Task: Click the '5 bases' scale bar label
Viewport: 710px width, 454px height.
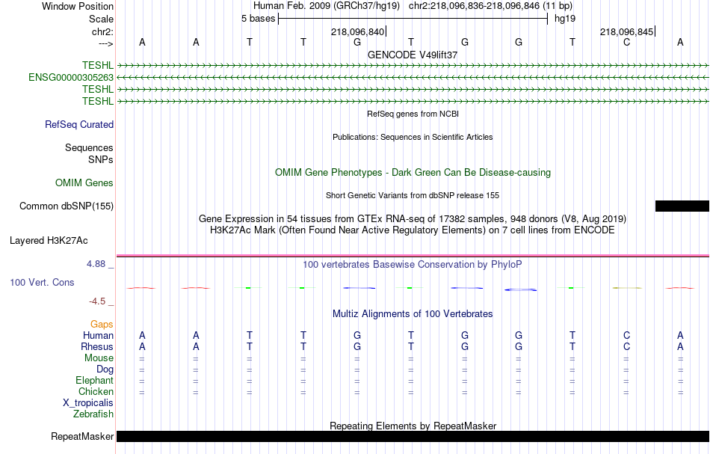Action: click(258, 19)
